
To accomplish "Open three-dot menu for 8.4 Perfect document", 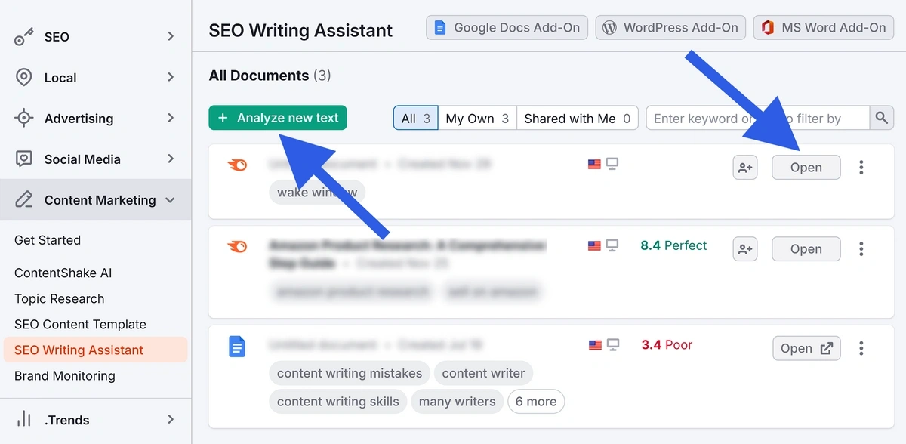I will pyautogui.click(x=861, y=249).
